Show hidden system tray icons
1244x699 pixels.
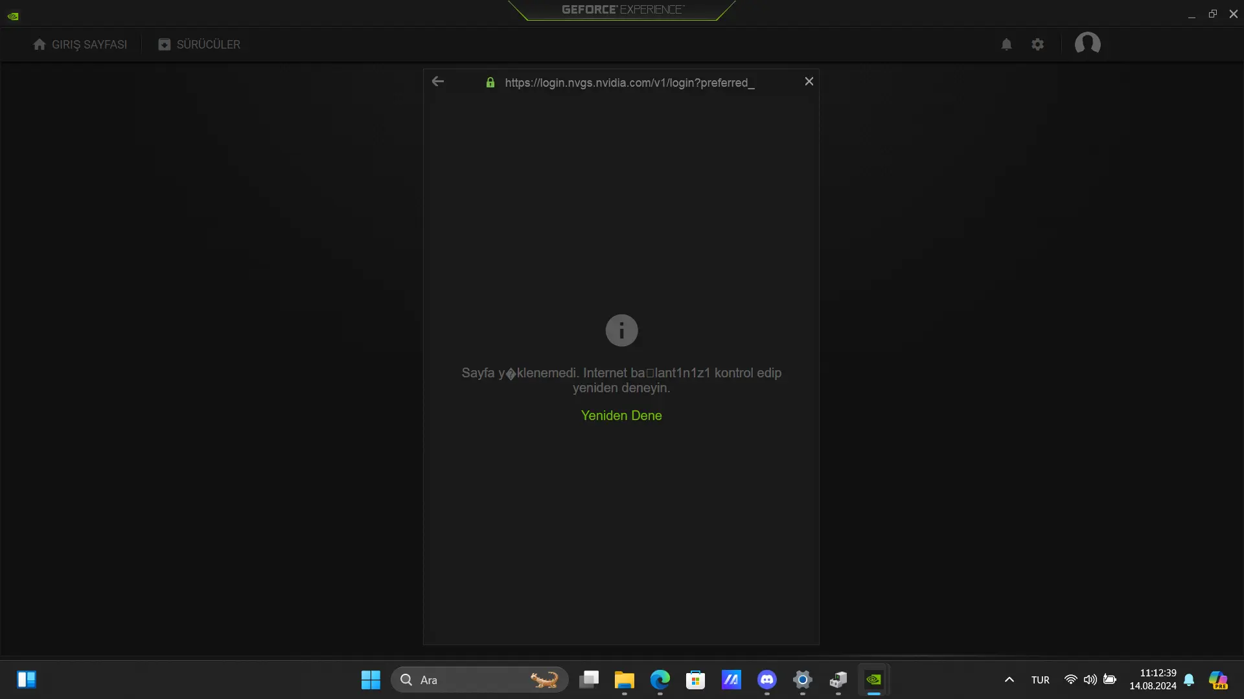[1009, 680]
